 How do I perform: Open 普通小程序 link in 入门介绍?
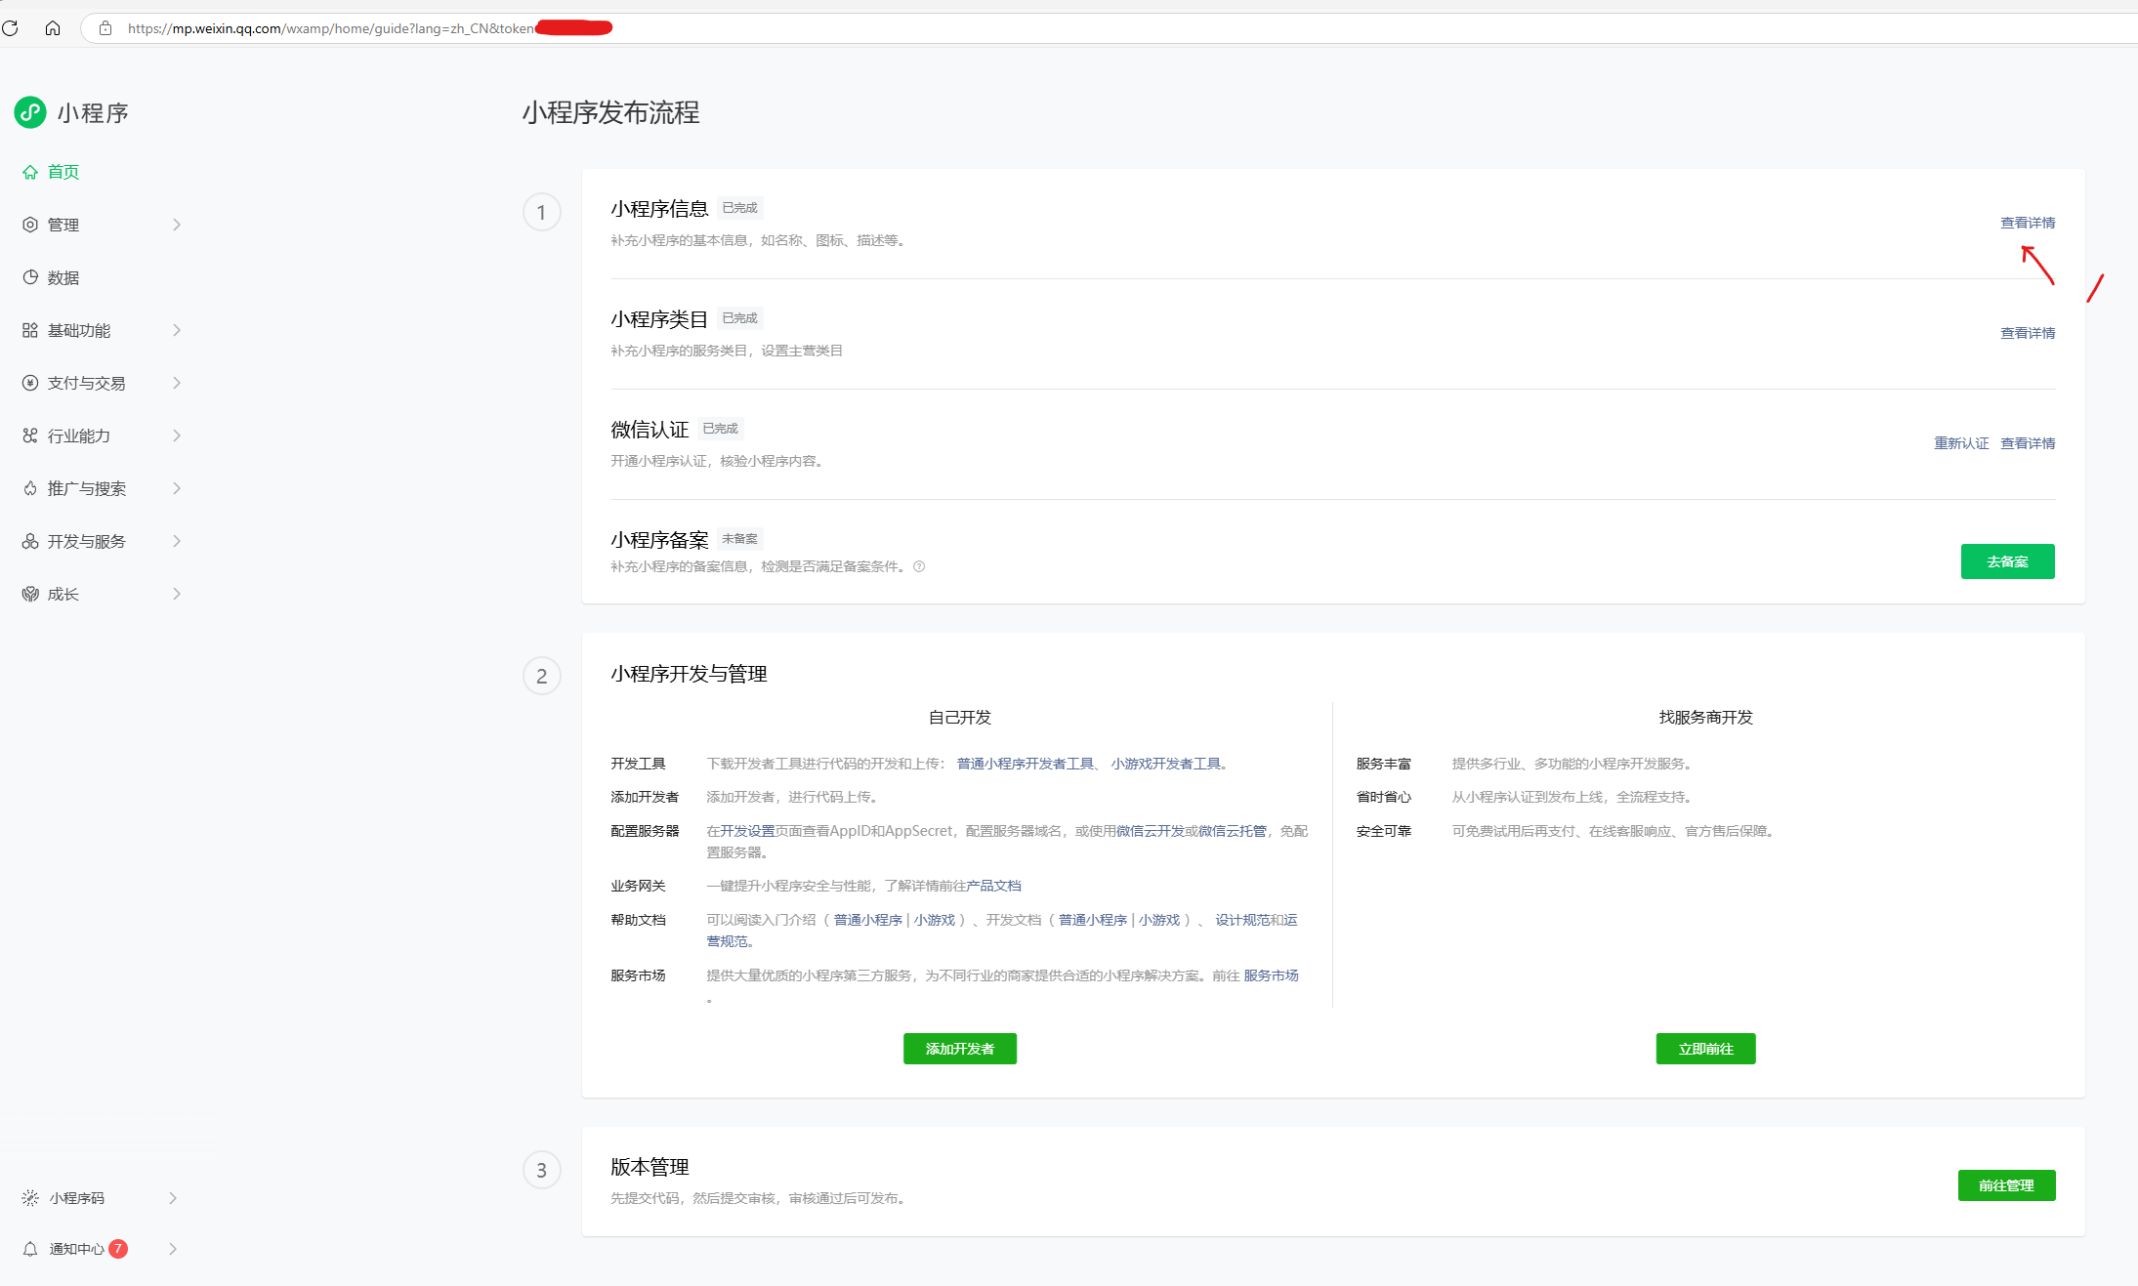coord(868,920)
